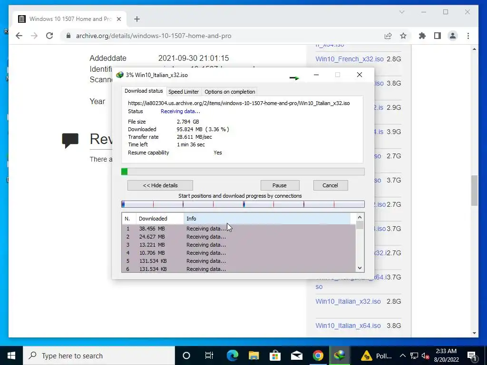Minimize the IDM download dialog

(316, 75)
